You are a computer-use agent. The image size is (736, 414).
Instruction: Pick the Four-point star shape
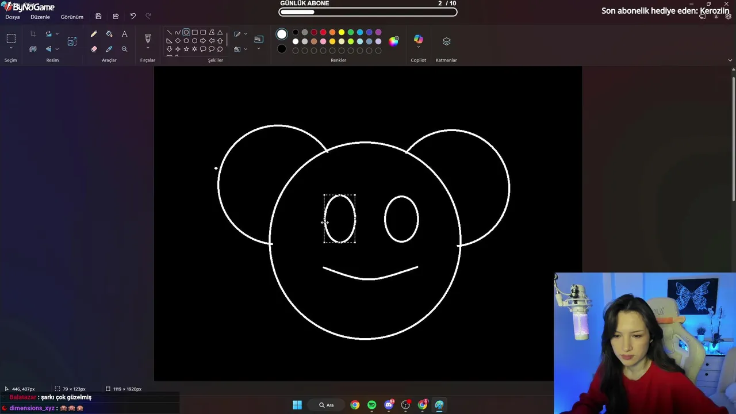coord(178,49)
